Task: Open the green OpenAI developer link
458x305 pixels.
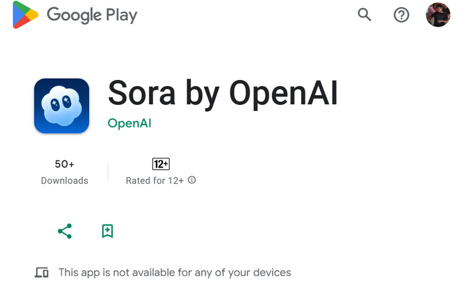Action: [129, 123]
